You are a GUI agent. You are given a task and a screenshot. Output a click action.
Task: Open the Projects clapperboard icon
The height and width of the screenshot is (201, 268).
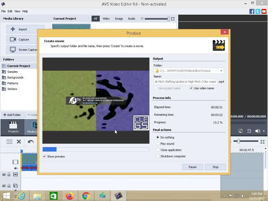(13, 125)
